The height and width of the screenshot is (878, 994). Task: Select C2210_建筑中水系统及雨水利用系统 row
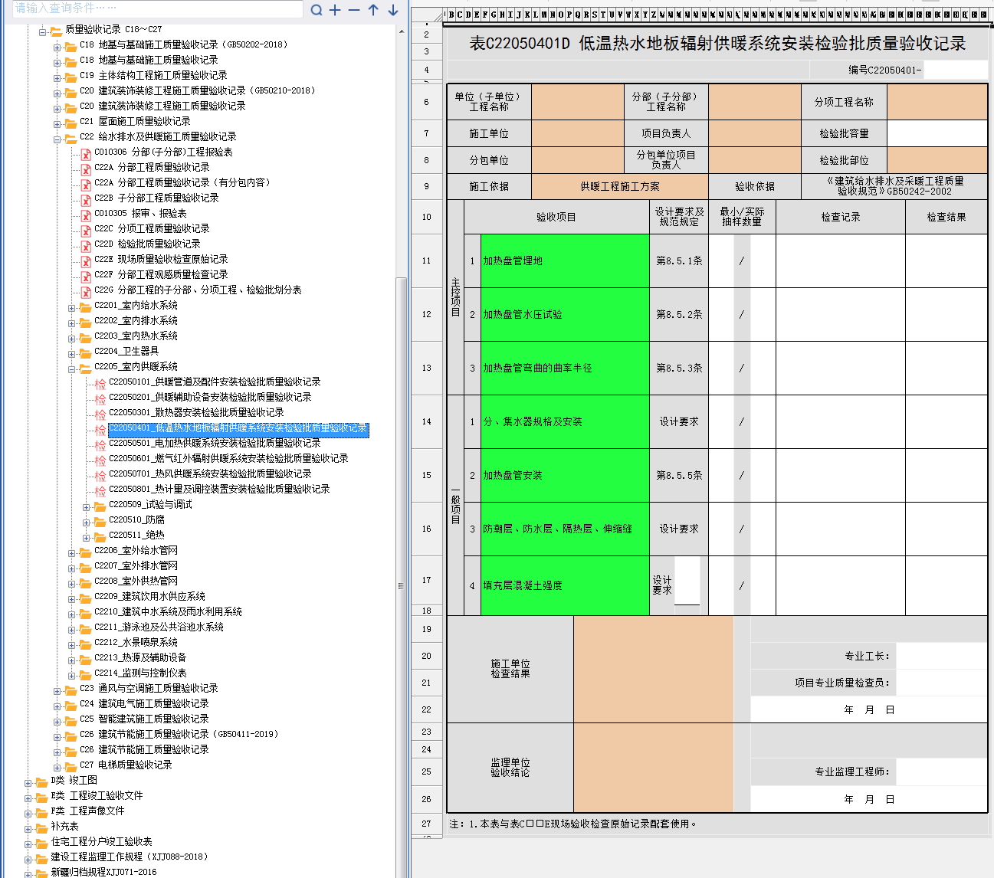pyautogui.click(x=168, y=611)
